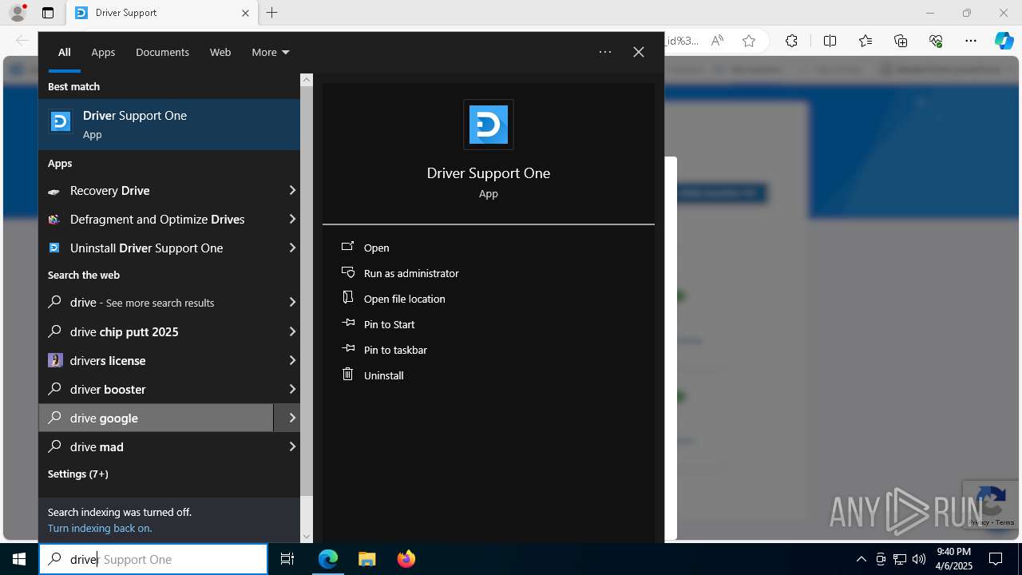The height and width of the screenshot is (575, 1022).
Task: Select Uninstall Driver Support One result
Action: tap(156, 248)
